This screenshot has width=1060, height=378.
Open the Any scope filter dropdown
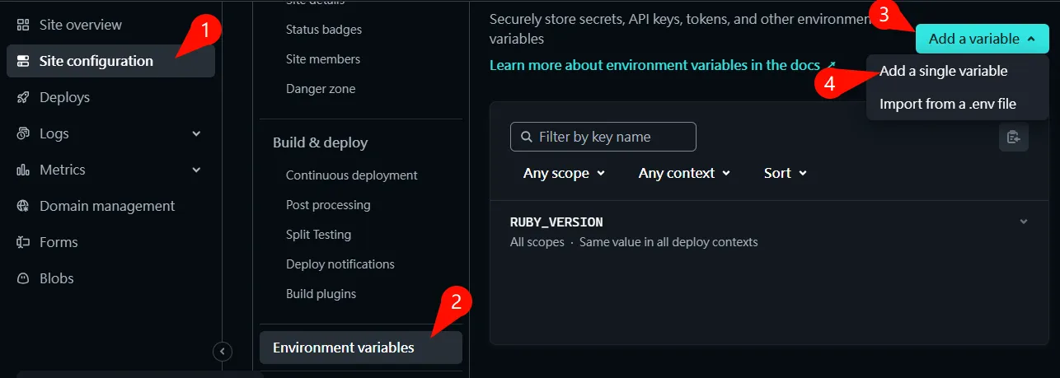pyautogui.click(x=564, y=173)
